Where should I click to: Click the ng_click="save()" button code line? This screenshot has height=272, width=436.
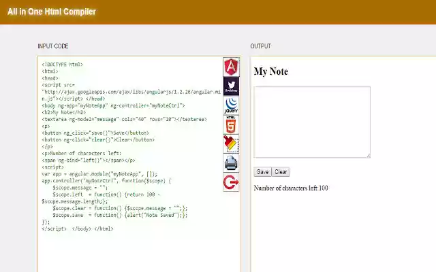[95, 133]
